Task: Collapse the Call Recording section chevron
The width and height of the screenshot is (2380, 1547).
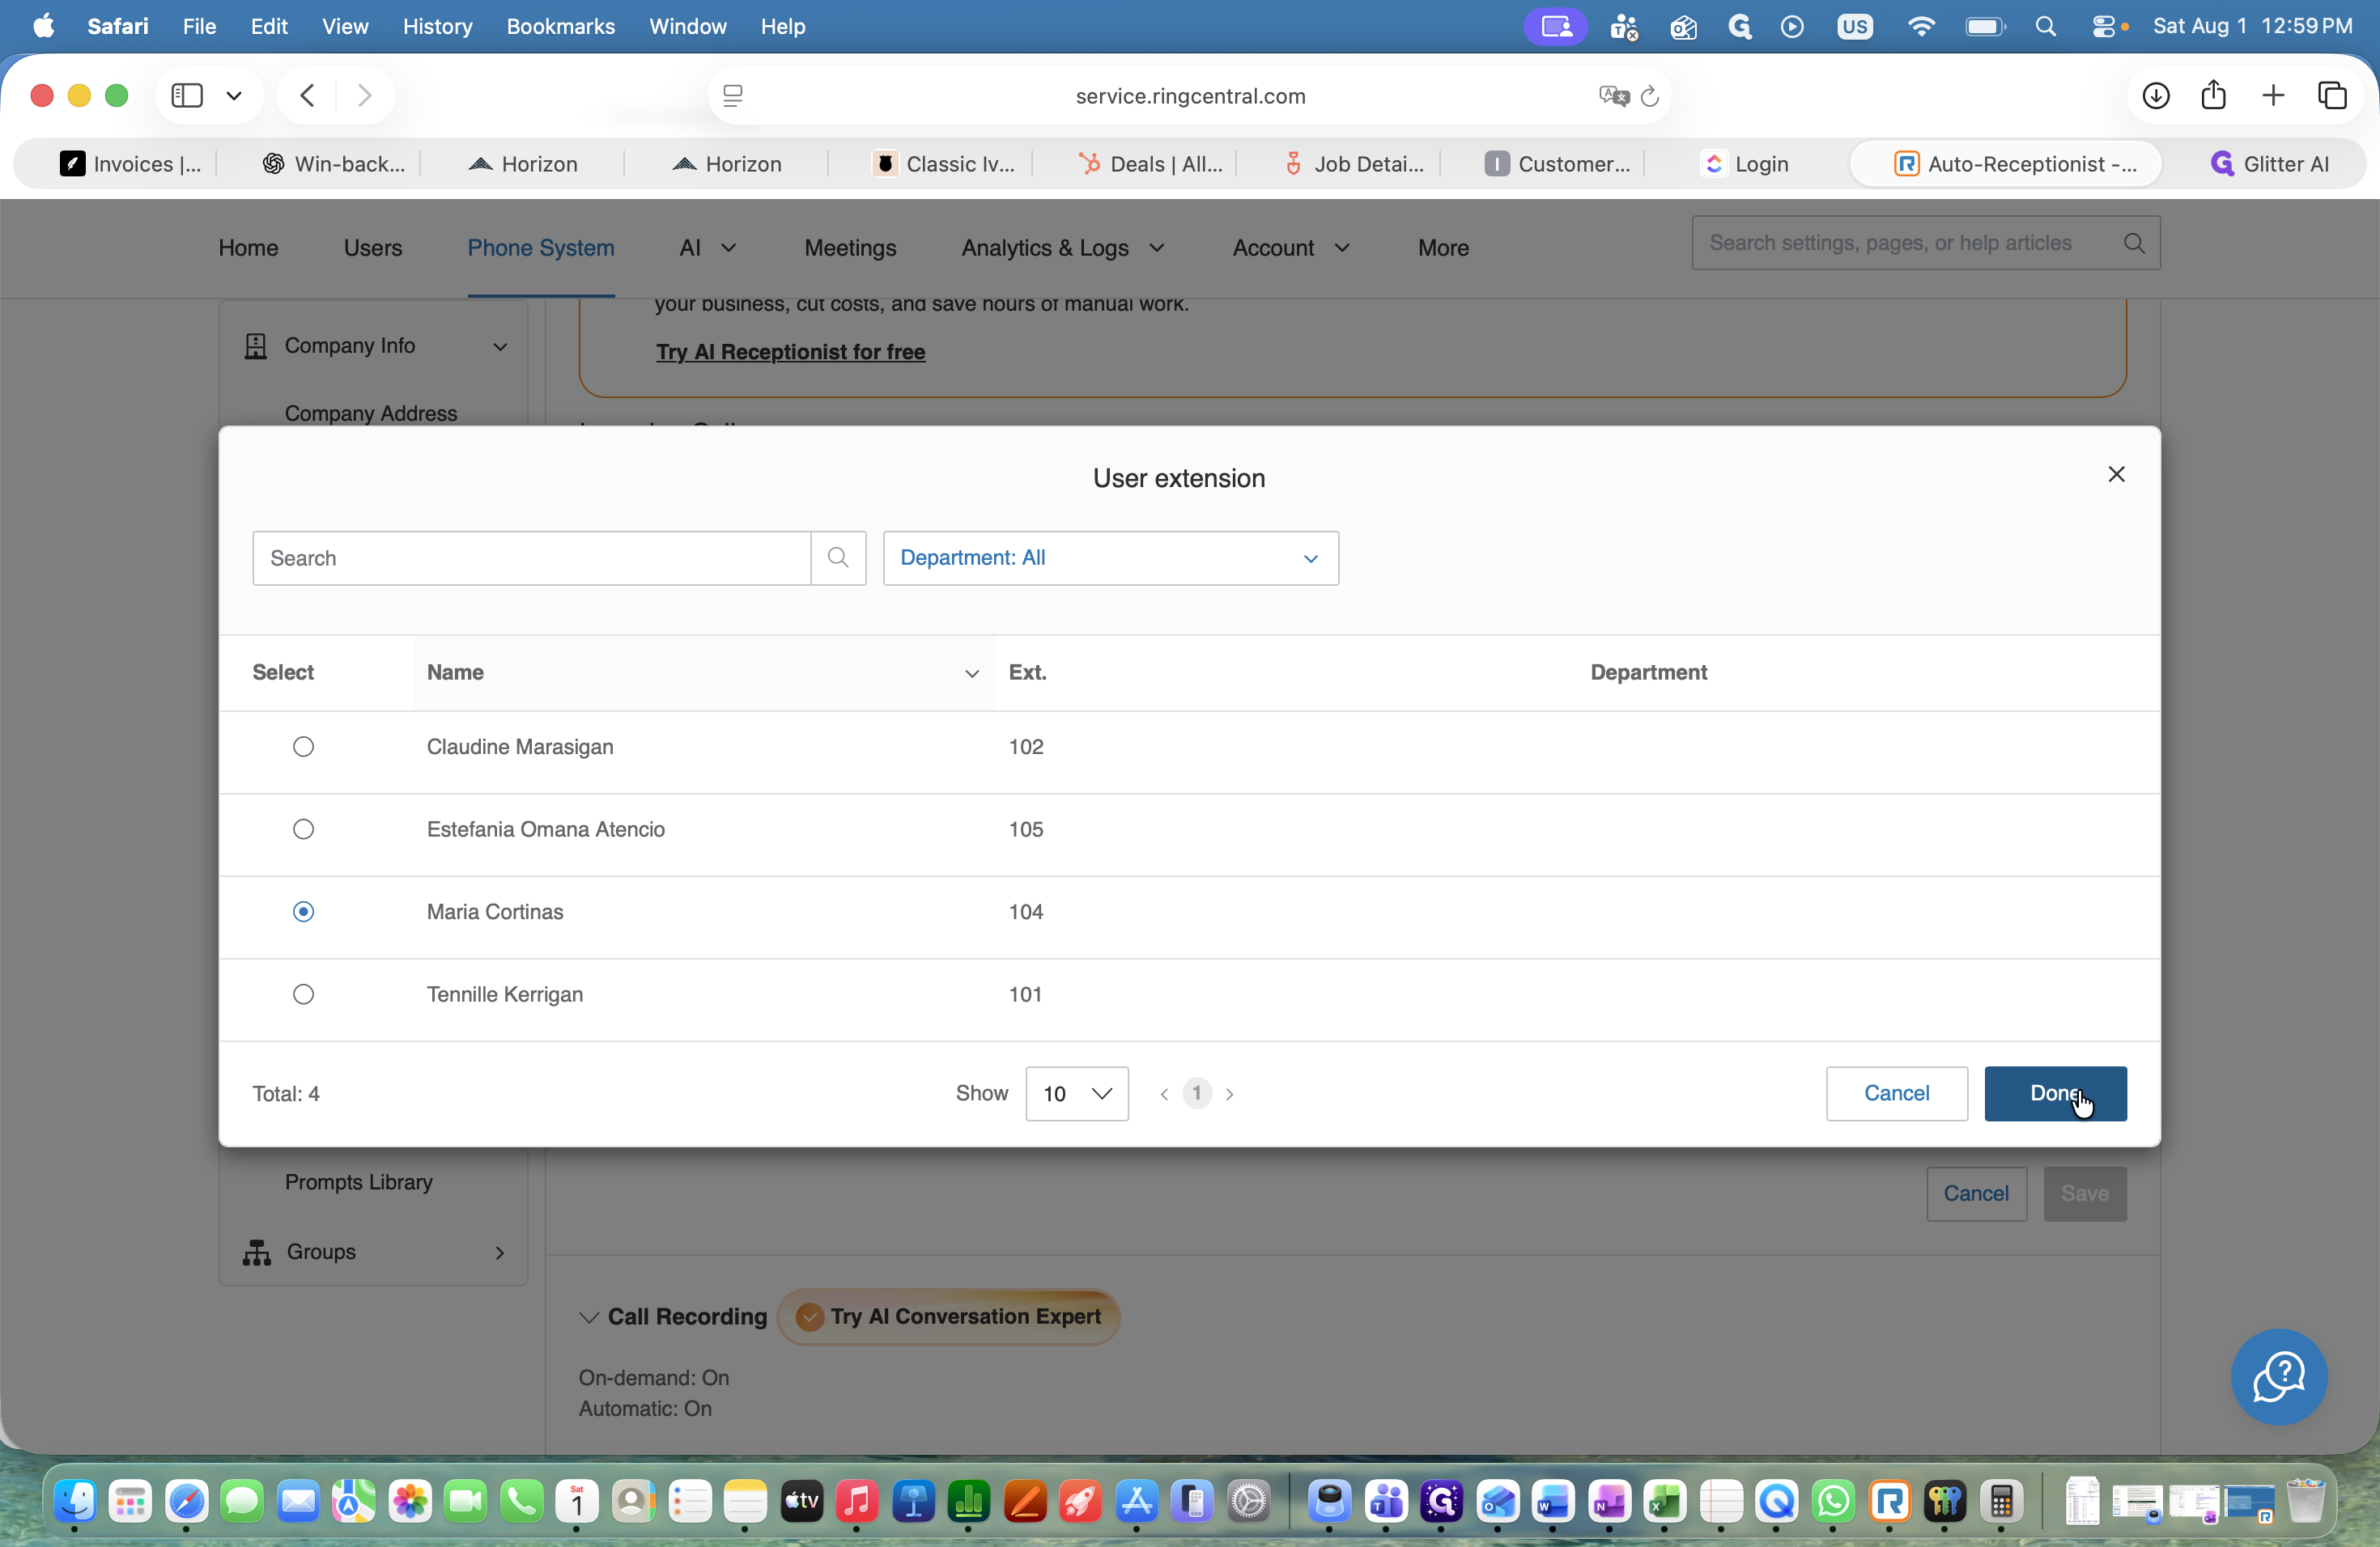Action: click(589, 1317)
